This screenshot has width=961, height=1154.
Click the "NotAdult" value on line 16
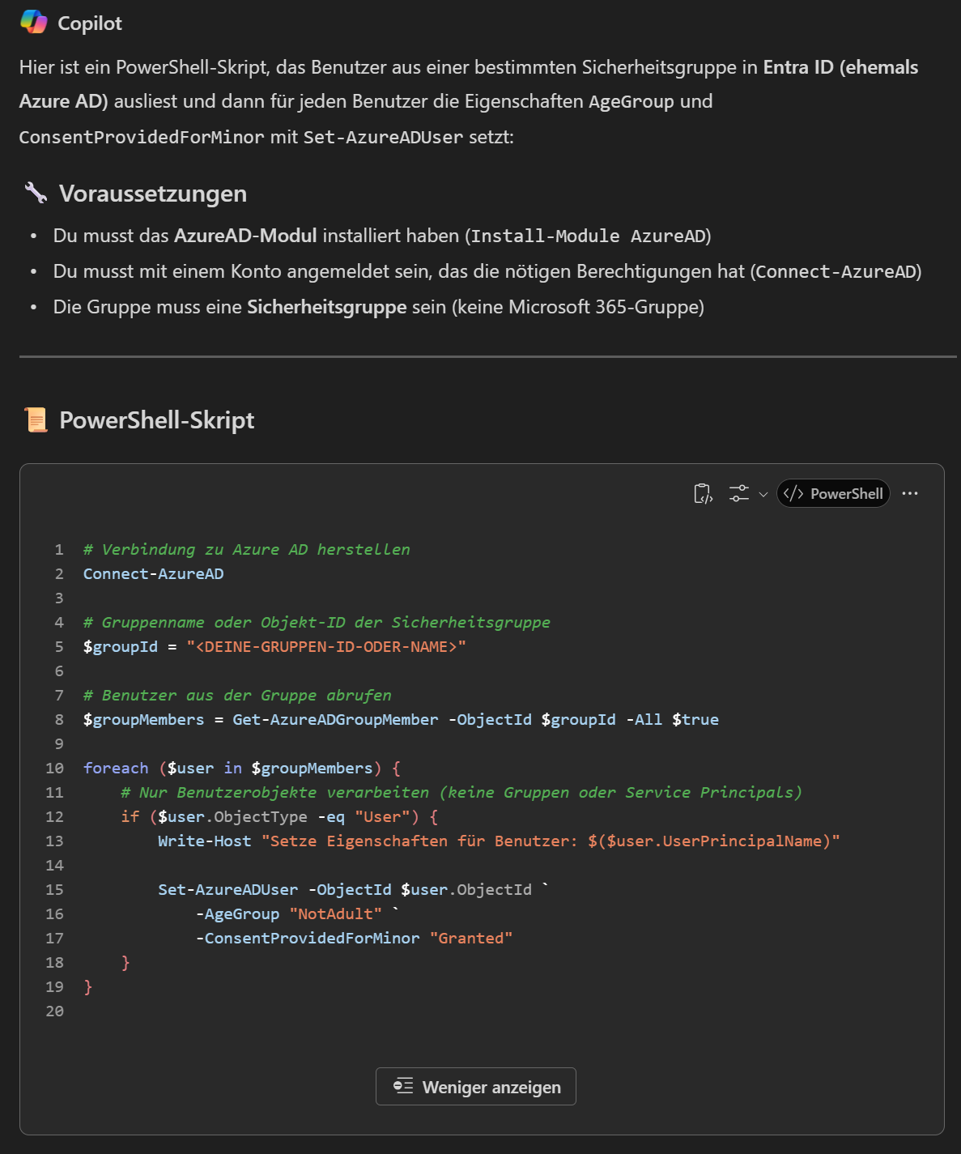pos(336,913)
